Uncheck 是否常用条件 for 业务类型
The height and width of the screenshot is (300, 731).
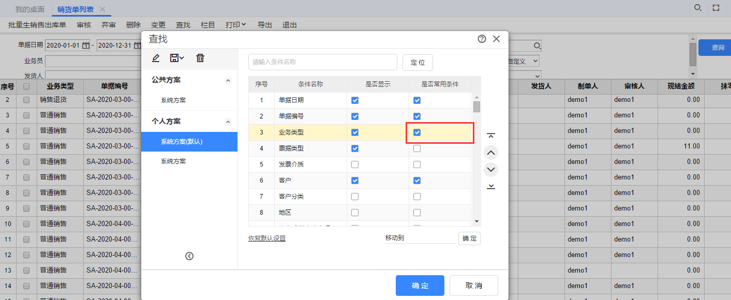pyautogui.click(x=417, y=132)
